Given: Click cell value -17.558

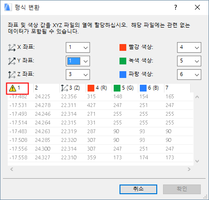Looking at the screenshot, I should [18, 157].
